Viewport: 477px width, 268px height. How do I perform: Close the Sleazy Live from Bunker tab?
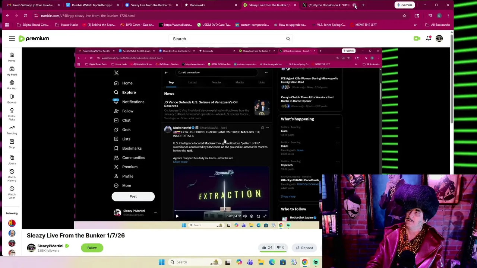[x=295, y=5]
